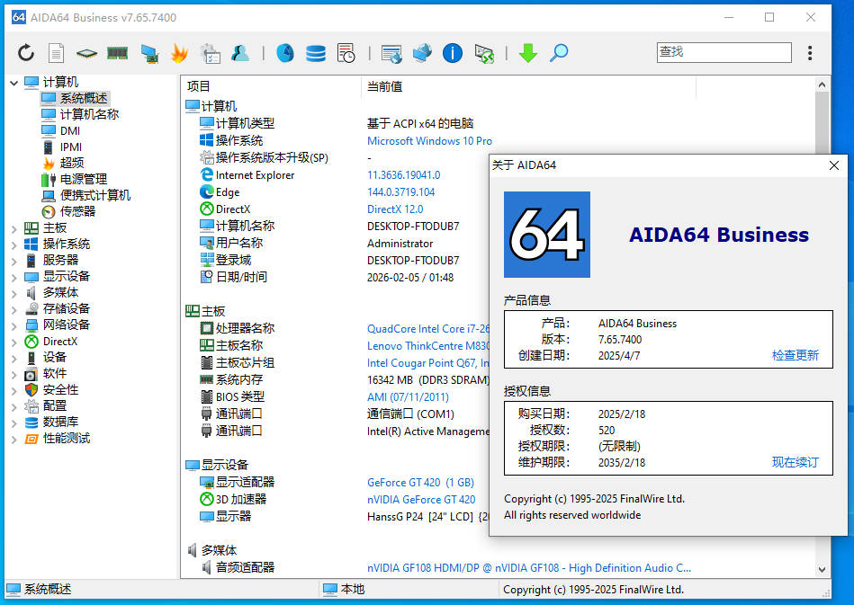
Task: Open the disk benchmark pie chart icon
Action: click(284, 53)
